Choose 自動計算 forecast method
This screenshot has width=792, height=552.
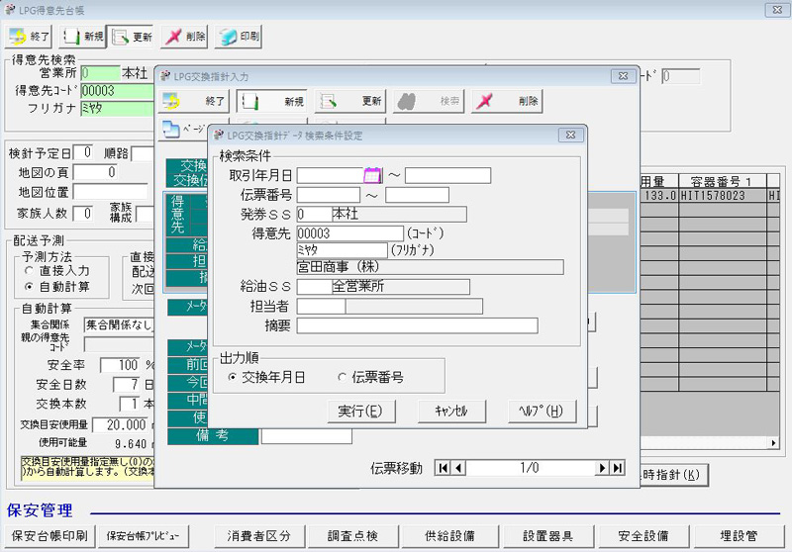[29, 286]
